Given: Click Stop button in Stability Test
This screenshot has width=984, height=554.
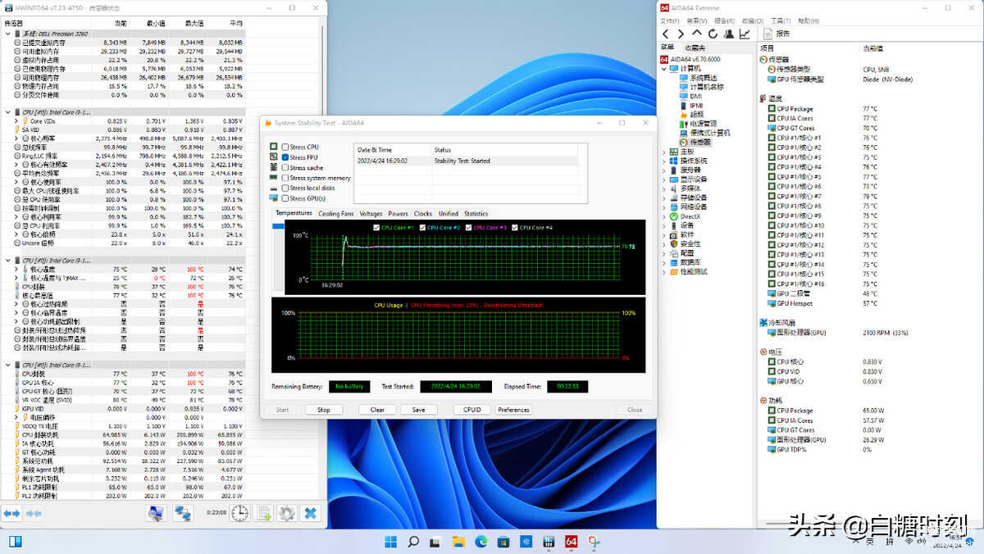Looking at the screenshot, I should tap(324, 410).
